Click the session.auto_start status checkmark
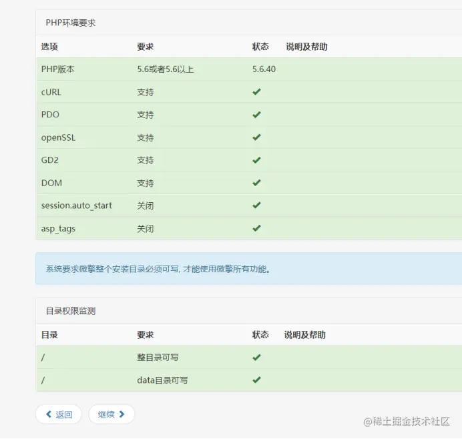Screen dimensions: 462x439 coord(256,205)
